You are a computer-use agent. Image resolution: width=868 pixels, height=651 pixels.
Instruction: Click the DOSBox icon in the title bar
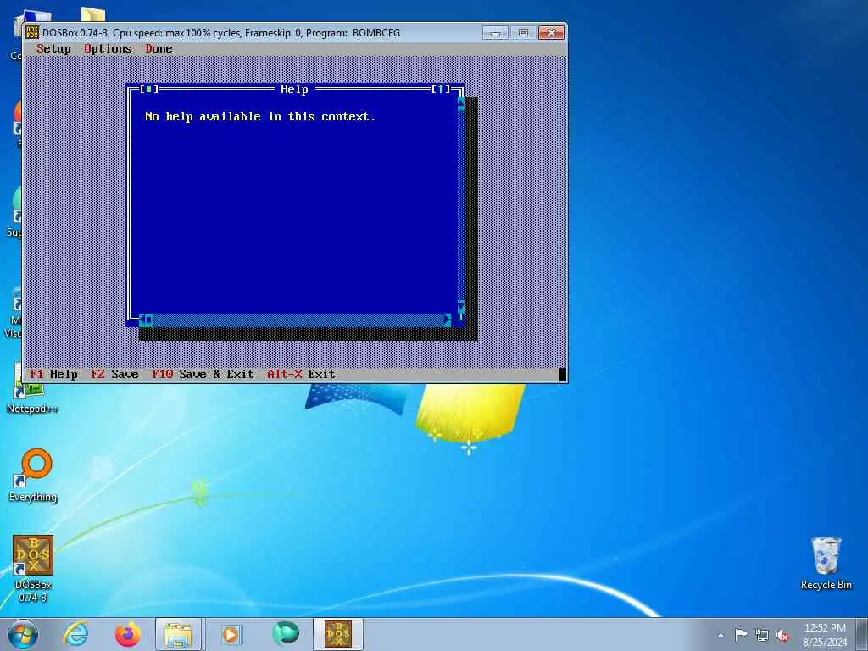pos(33,33)
